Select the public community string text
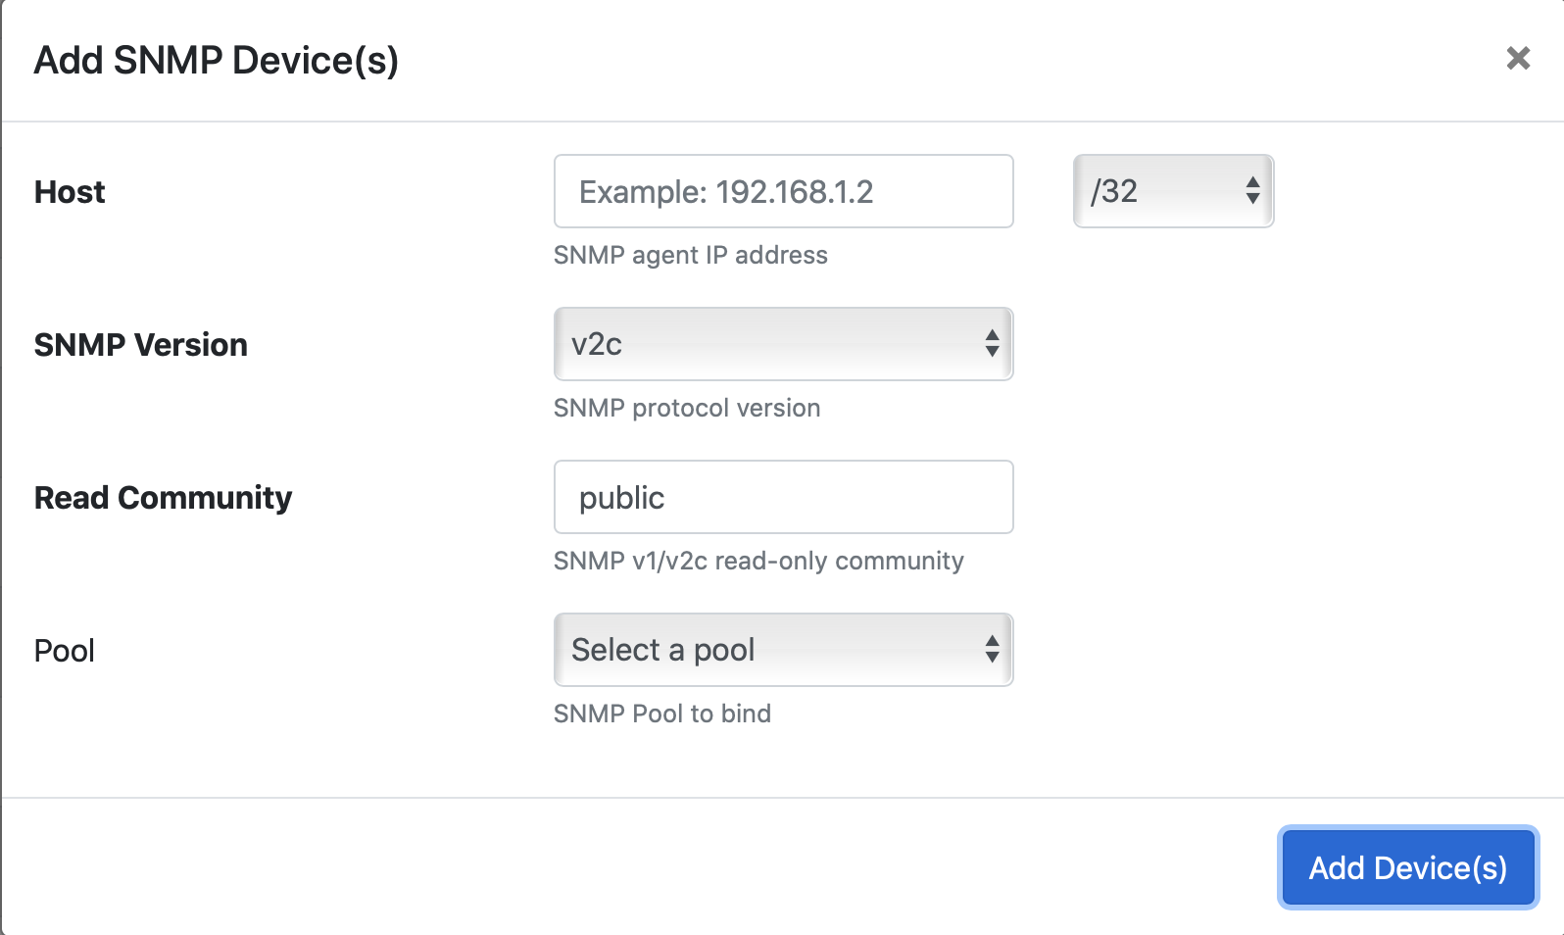 621,497
